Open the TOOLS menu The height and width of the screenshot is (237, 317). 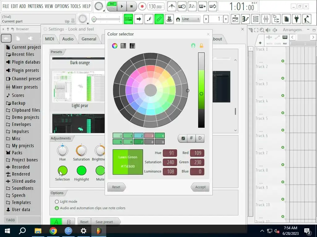coord(76,6)
